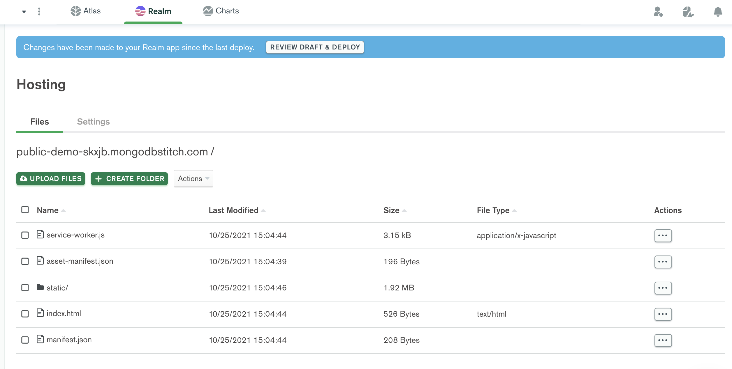732x369 pixels.
Task: Switch to the Settings tab
Action: (x=93, y=122)
